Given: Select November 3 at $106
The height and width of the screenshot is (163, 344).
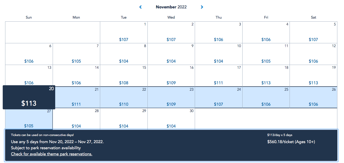Looking at the screenshot, I should 219,32.
